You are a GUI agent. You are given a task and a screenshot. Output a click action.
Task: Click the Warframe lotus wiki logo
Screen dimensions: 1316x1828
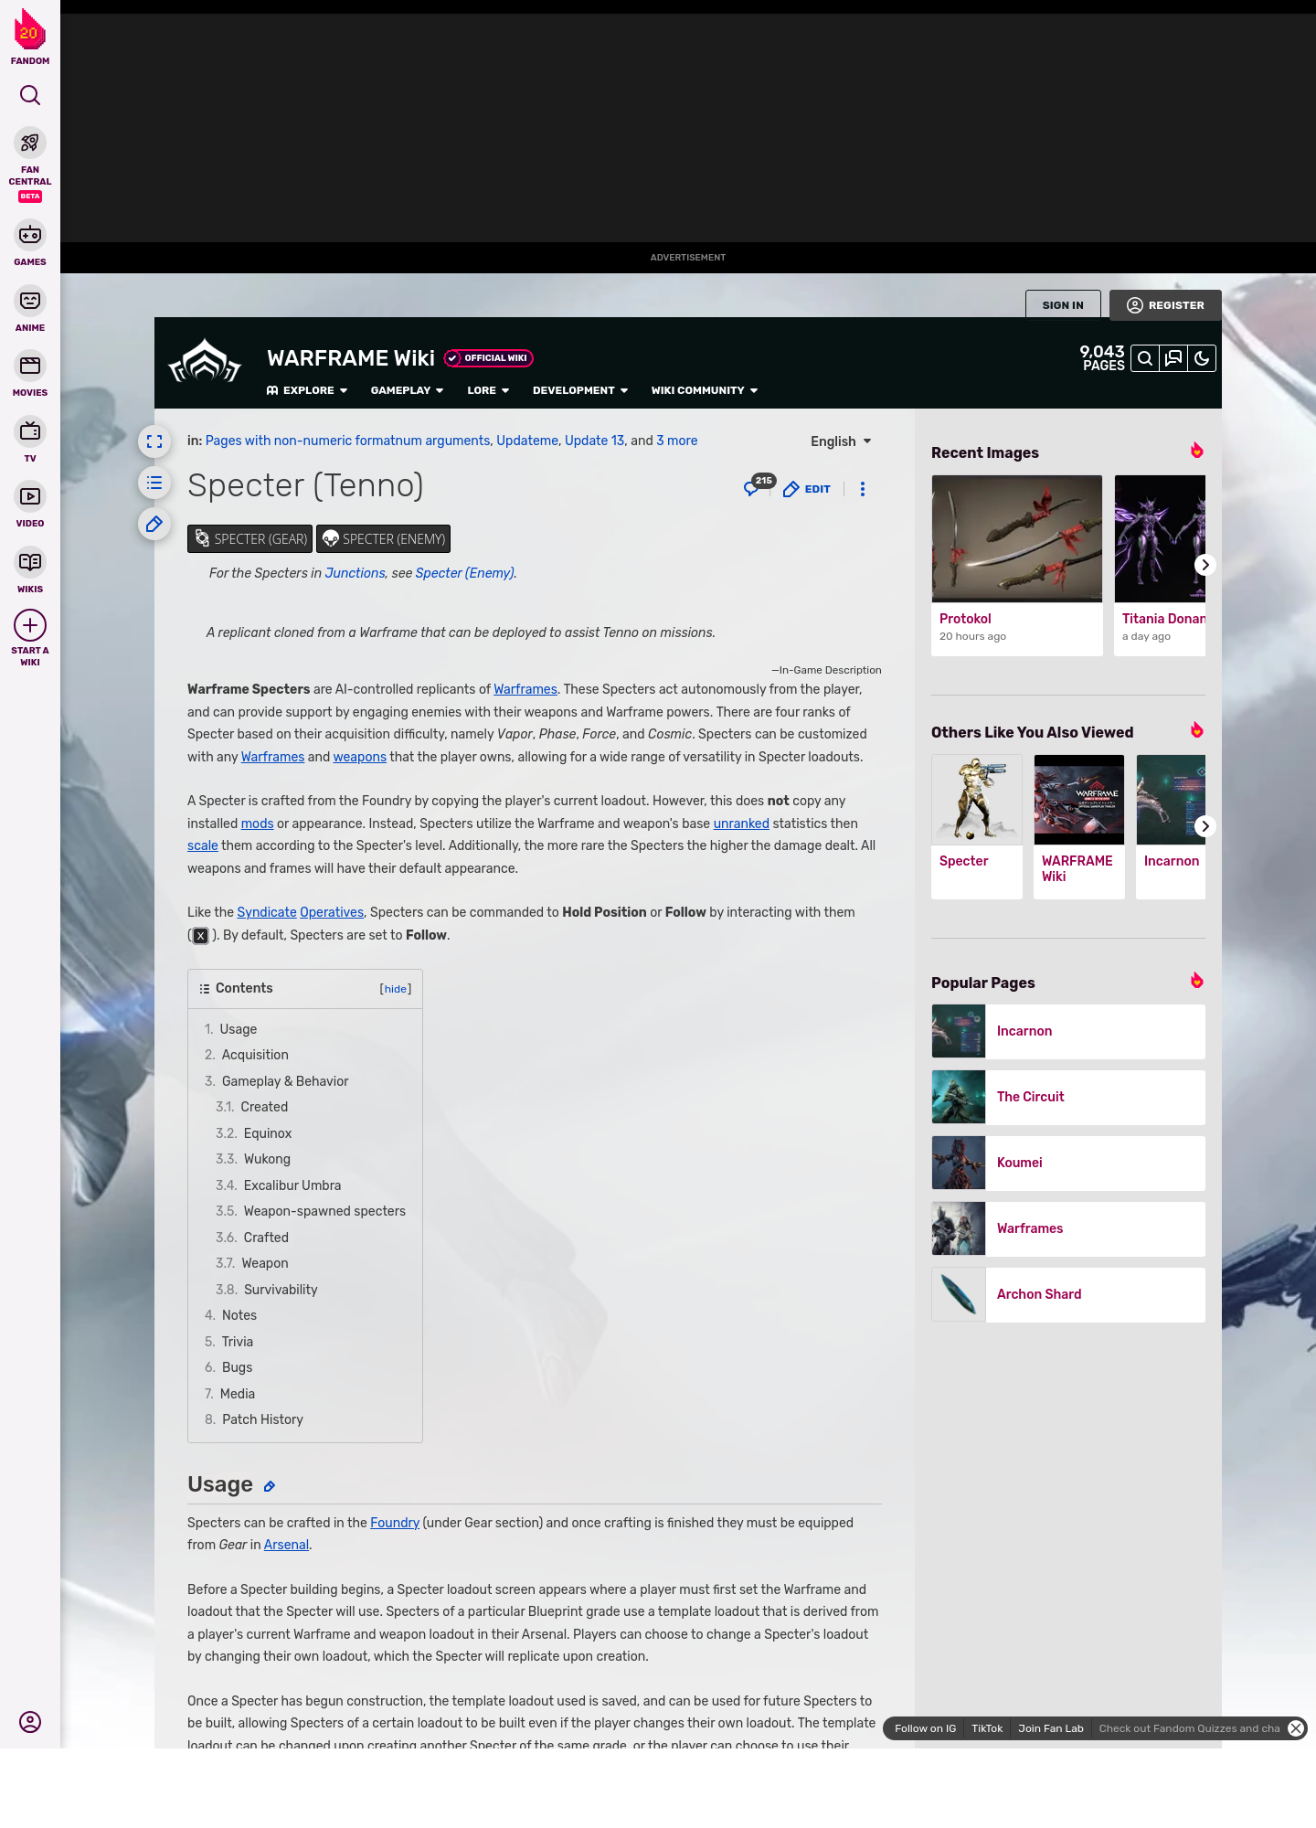pos(205,362)
